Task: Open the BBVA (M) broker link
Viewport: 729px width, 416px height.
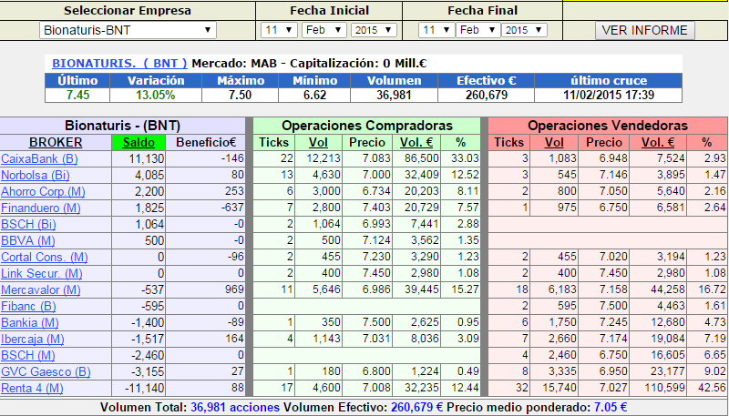Action: [x=28, y=241]
